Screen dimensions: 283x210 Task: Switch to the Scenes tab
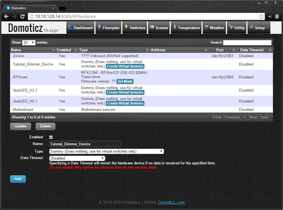point(159,28)
